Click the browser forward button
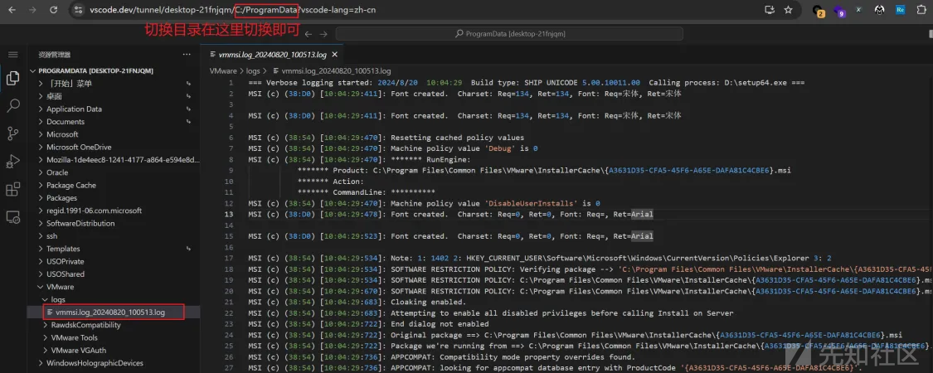Image resolution: width=933 pixels, height=373 pixels. (x=32, y=10)
